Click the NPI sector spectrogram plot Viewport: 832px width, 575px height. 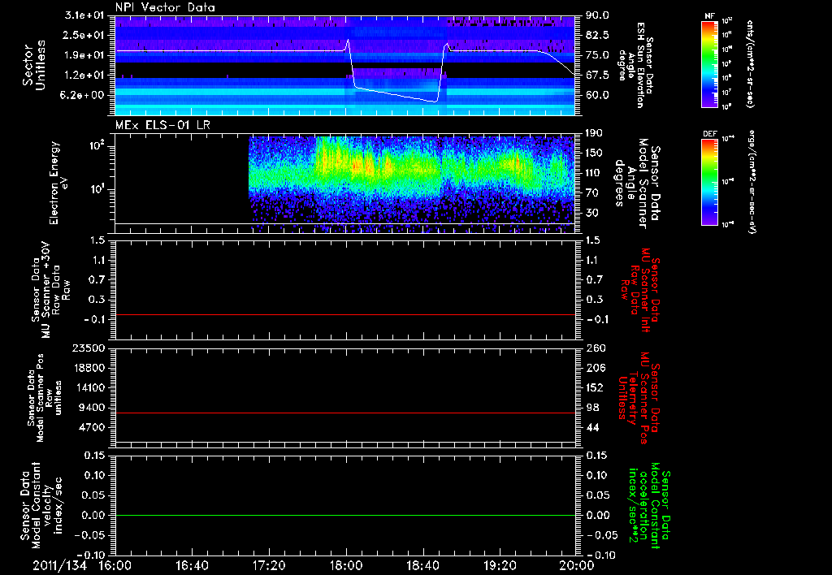coord(344,65)
